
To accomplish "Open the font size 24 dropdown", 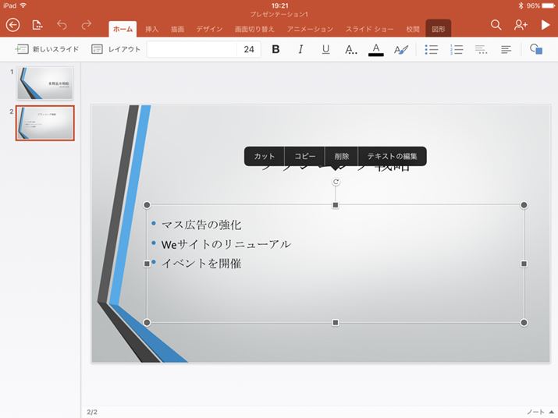I will pyautogui.click(x=248, y=49).
